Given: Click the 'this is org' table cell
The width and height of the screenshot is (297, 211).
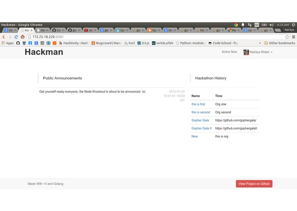Looking at the screenshot, I should point(222,136).
